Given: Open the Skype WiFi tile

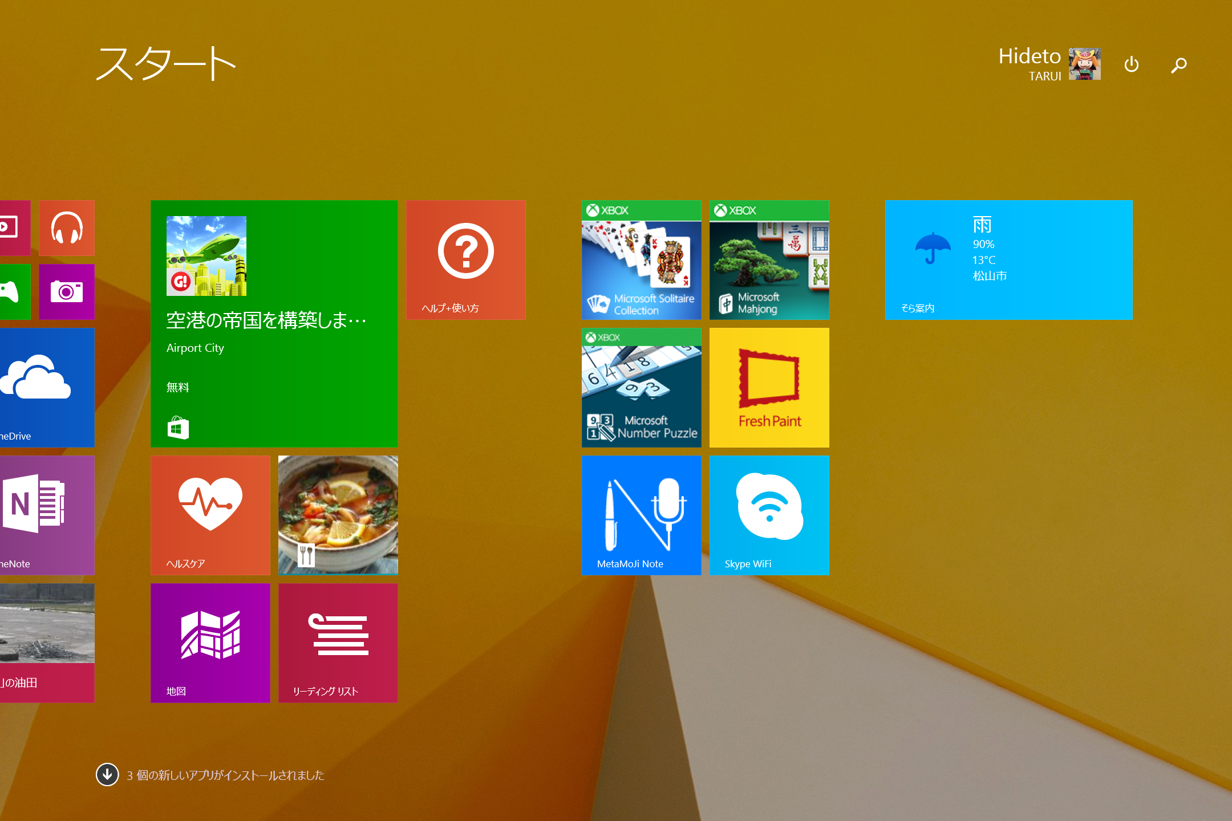Looking at the screenshot, I should tap(769, 515).
